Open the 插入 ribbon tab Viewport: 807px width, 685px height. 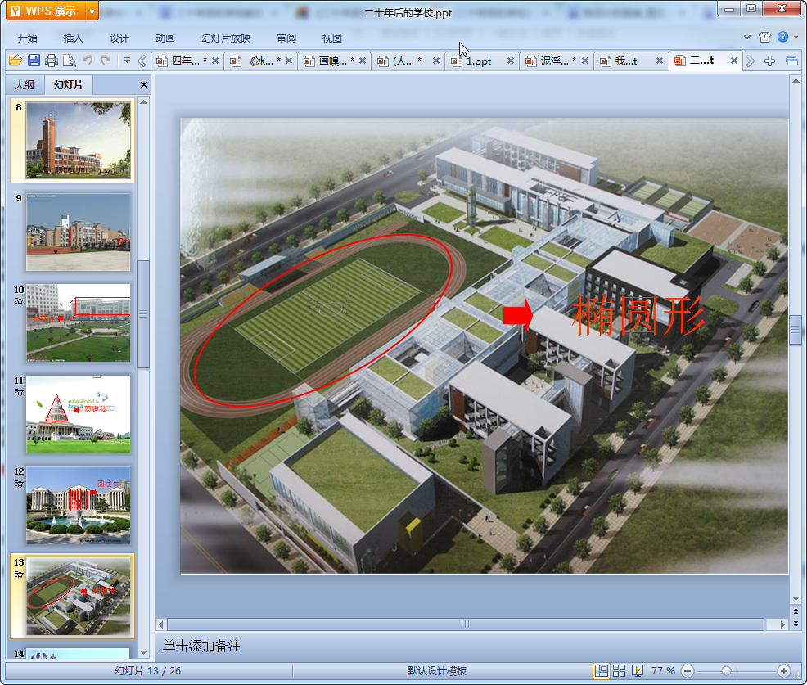pos(73,38)
